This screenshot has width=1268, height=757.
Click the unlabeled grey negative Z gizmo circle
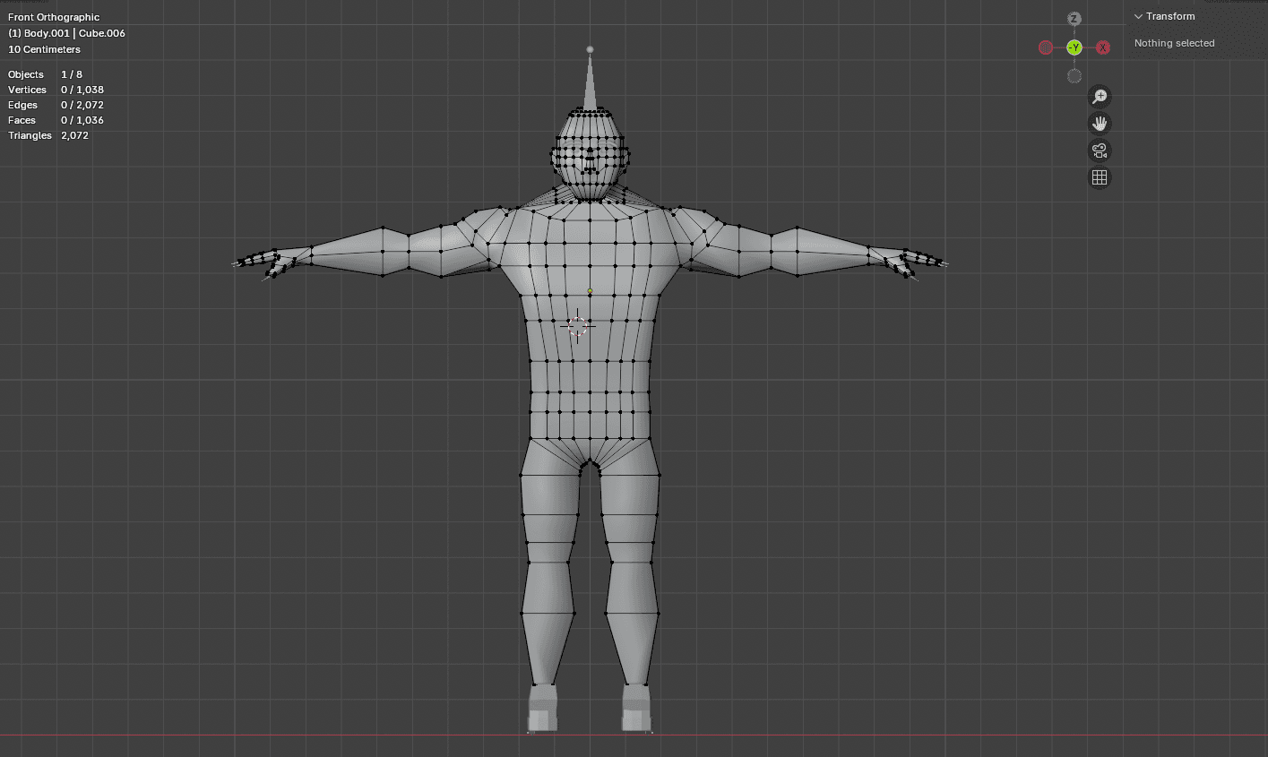point(1074,76)
